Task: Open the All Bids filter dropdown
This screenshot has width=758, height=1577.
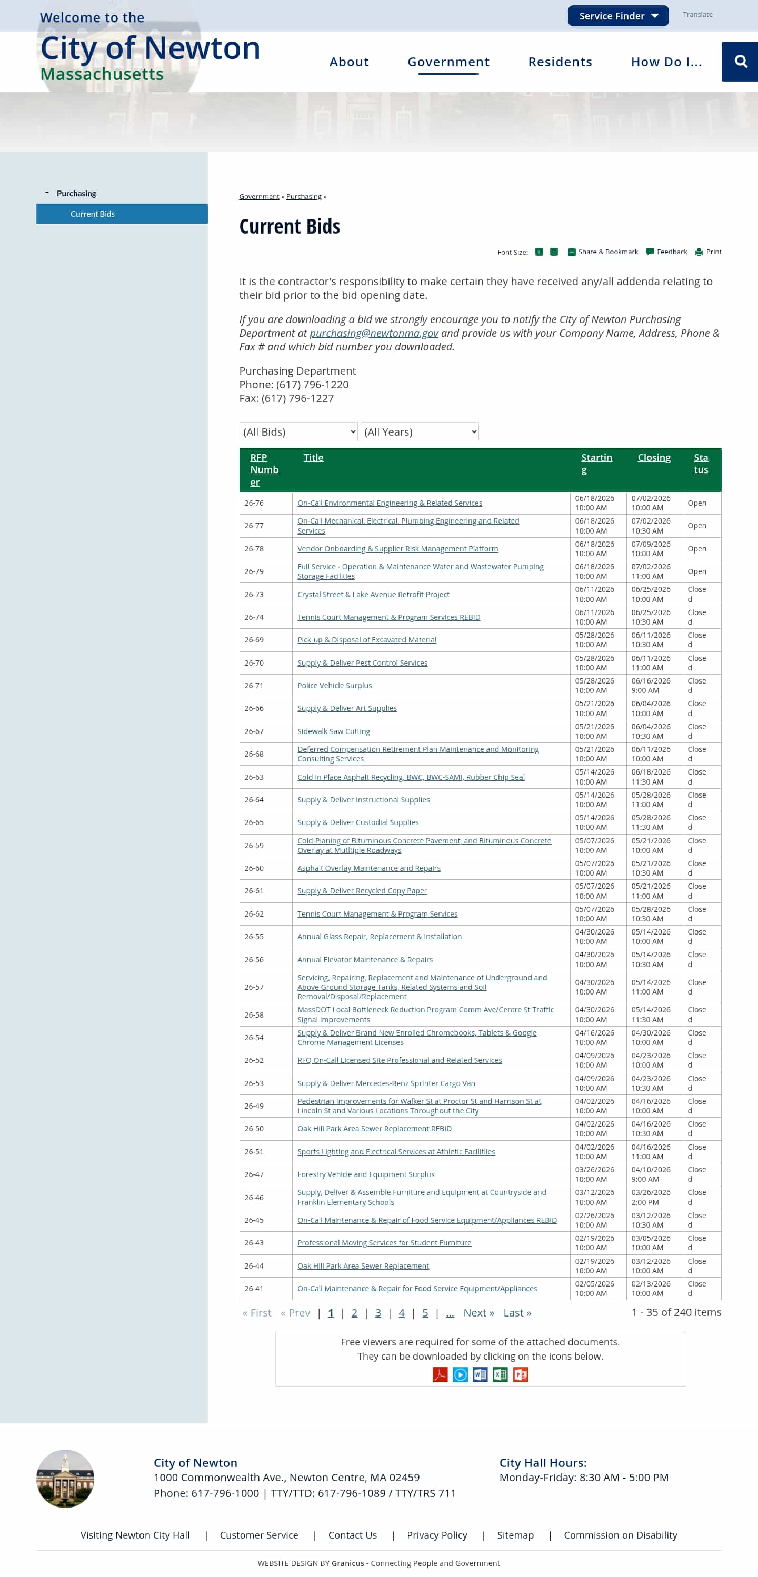Action: 298,431
